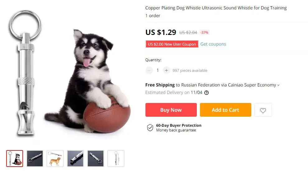Add item to wishlist with heart icon
The image size is (308, 171).
[x=263, y=110]
